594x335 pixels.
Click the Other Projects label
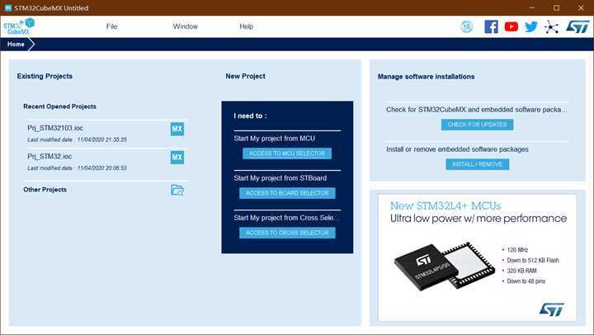coord(45,190)
